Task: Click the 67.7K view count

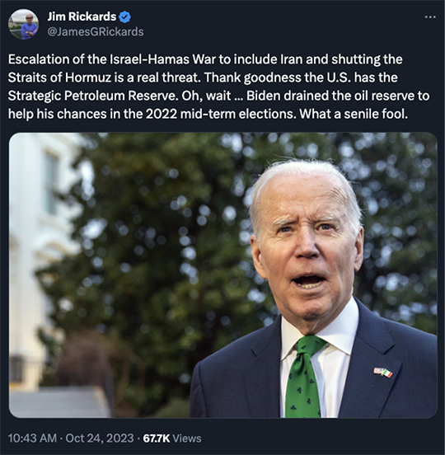Action: (x=157, y=439)
